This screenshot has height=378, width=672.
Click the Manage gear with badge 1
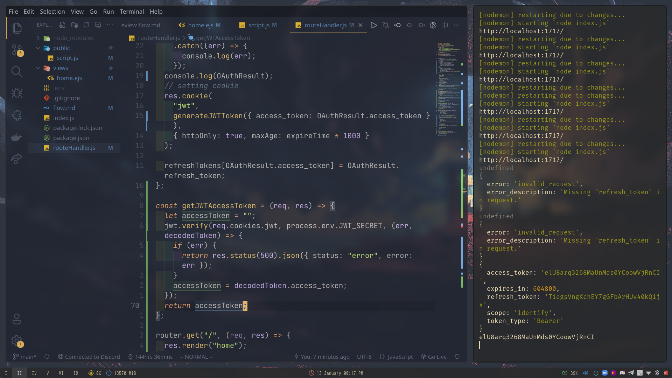[17, 341]
